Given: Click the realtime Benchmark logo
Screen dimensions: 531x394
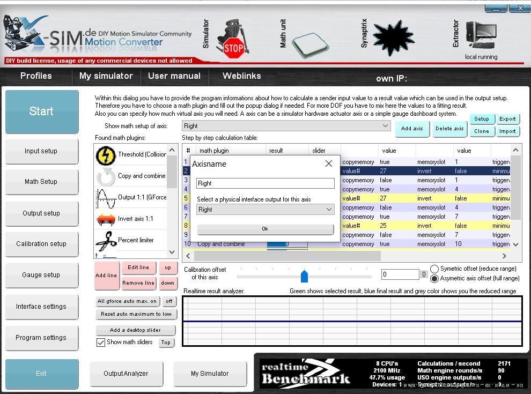Looking at the screenshot, I should click(x=306, y=373).
